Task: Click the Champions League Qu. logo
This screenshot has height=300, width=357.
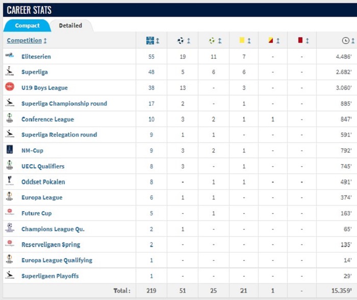Action: (x=10, y=228)
